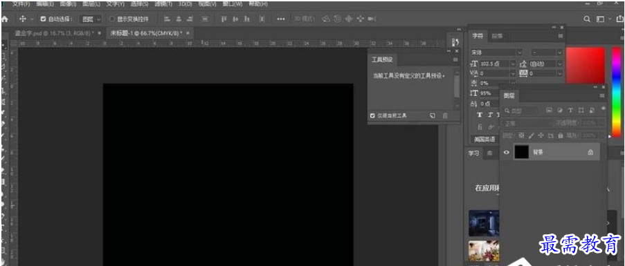Toggle faux italic T button in Character panel
This screenshot has width=625, height=266.
[490, 115]
